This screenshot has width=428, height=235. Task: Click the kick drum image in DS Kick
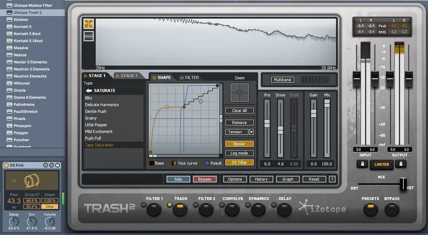31,181
